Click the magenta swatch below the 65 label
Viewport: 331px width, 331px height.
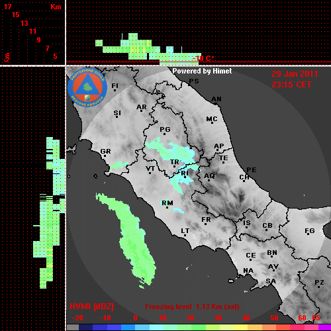coord(325,328)
